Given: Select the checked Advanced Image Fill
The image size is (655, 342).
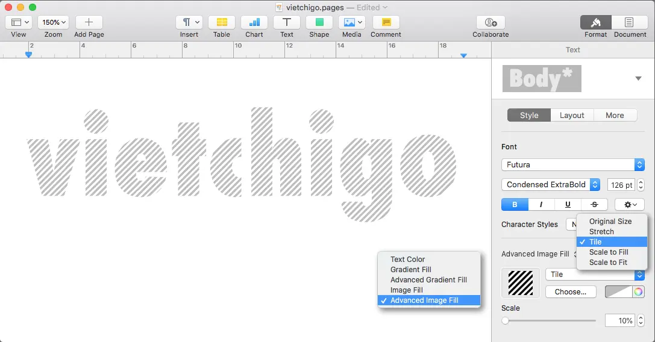Looking at the screenshot, I should pos(429,300).
